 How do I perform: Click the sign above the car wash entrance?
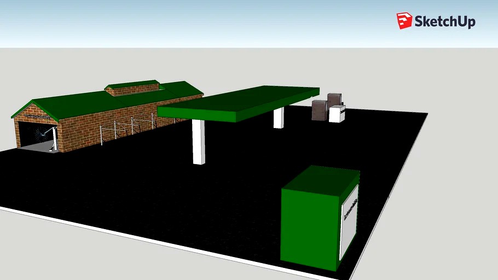pyautogui.click(x=38, y=116)
